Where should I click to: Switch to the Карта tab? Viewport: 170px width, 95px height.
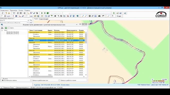(36, 19)
